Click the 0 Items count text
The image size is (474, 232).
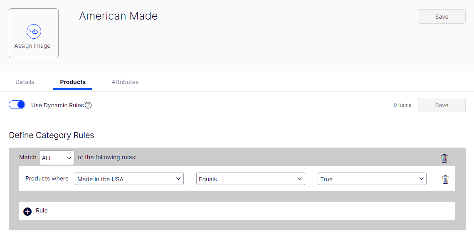[402, 105]
